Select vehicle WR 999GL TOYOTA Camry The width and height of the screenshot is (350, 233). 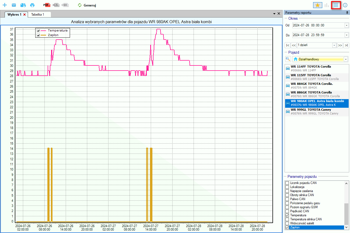(317, 112)
